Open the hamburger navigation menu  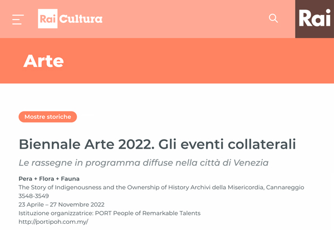click(18, 19)
